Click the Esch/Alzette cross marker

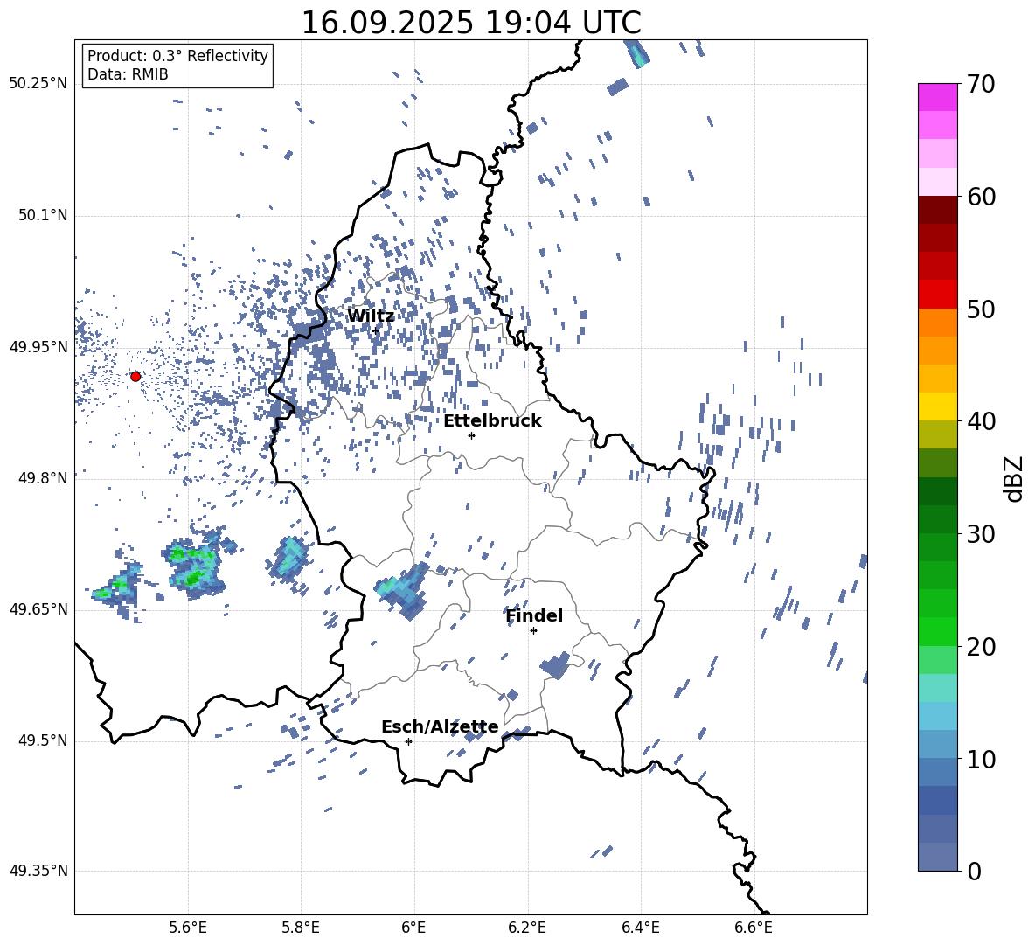pyautogui.click(x=408, y=741)
